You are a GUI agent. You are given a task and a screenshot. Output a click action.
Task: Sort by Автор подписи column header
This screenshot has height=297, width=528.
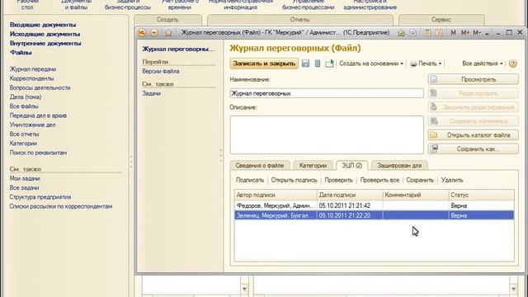pos(276,195)
